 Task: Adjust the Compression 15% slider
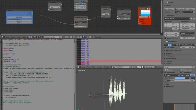[179, 81]
